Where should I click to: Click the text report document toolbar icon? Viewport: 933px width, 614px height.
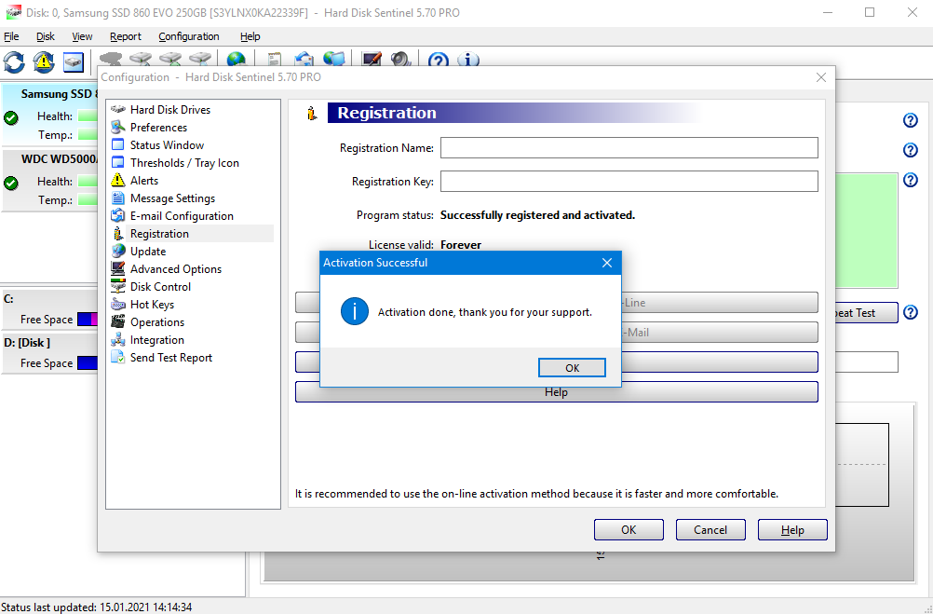[x=274, y=59]
